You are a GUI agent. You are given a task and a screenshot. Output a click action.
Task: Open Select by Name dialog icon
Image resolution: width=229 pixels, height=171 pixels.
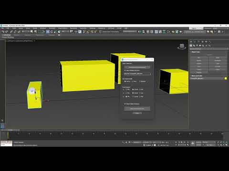click(x=35, y=32)
